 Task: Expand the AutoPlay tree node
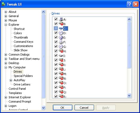tap(11, 80)
